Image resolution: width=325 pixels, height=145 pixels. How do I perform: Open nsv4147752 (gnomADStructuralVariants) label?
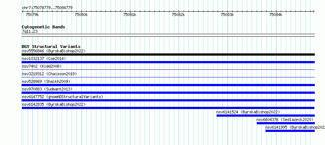click(62, 97)
